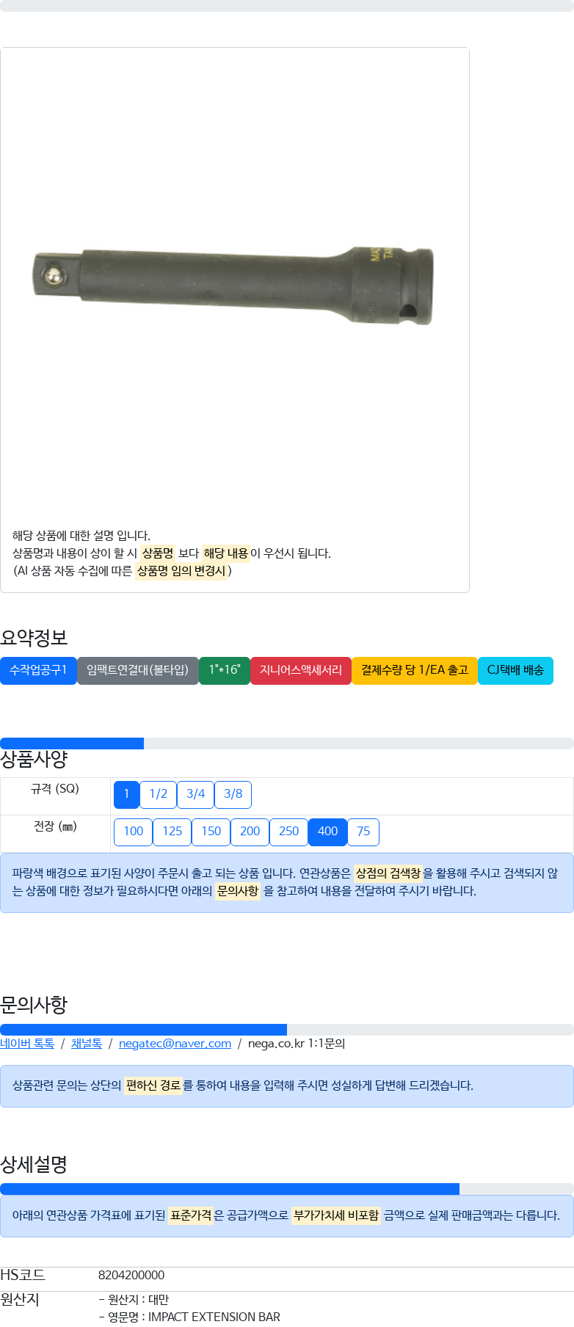Select the highlighted 400 mm length option
The height and width of the screenshot is (1327, 574).
pyautogui.click(x=328, y=832)
